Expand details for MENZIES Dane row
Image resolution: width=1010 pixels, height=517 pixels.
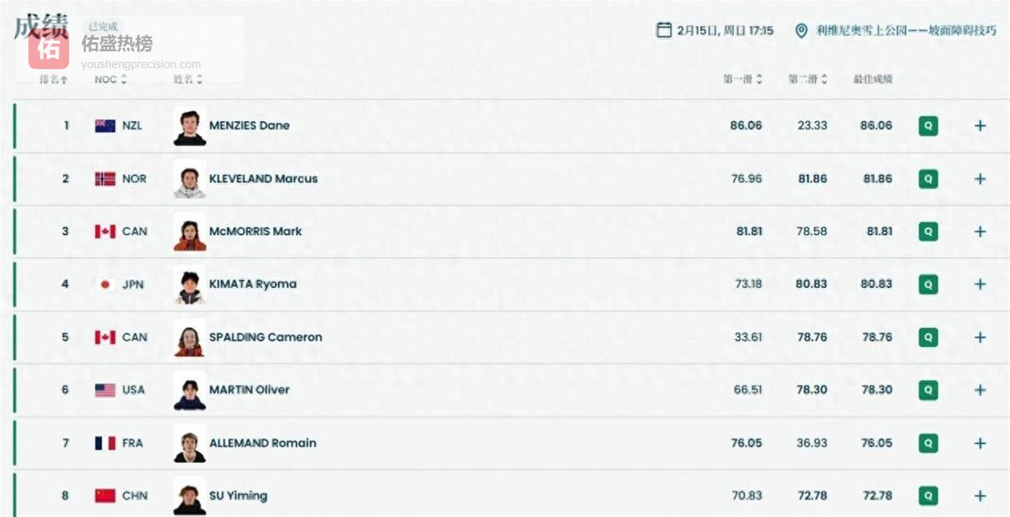(980, 126)
